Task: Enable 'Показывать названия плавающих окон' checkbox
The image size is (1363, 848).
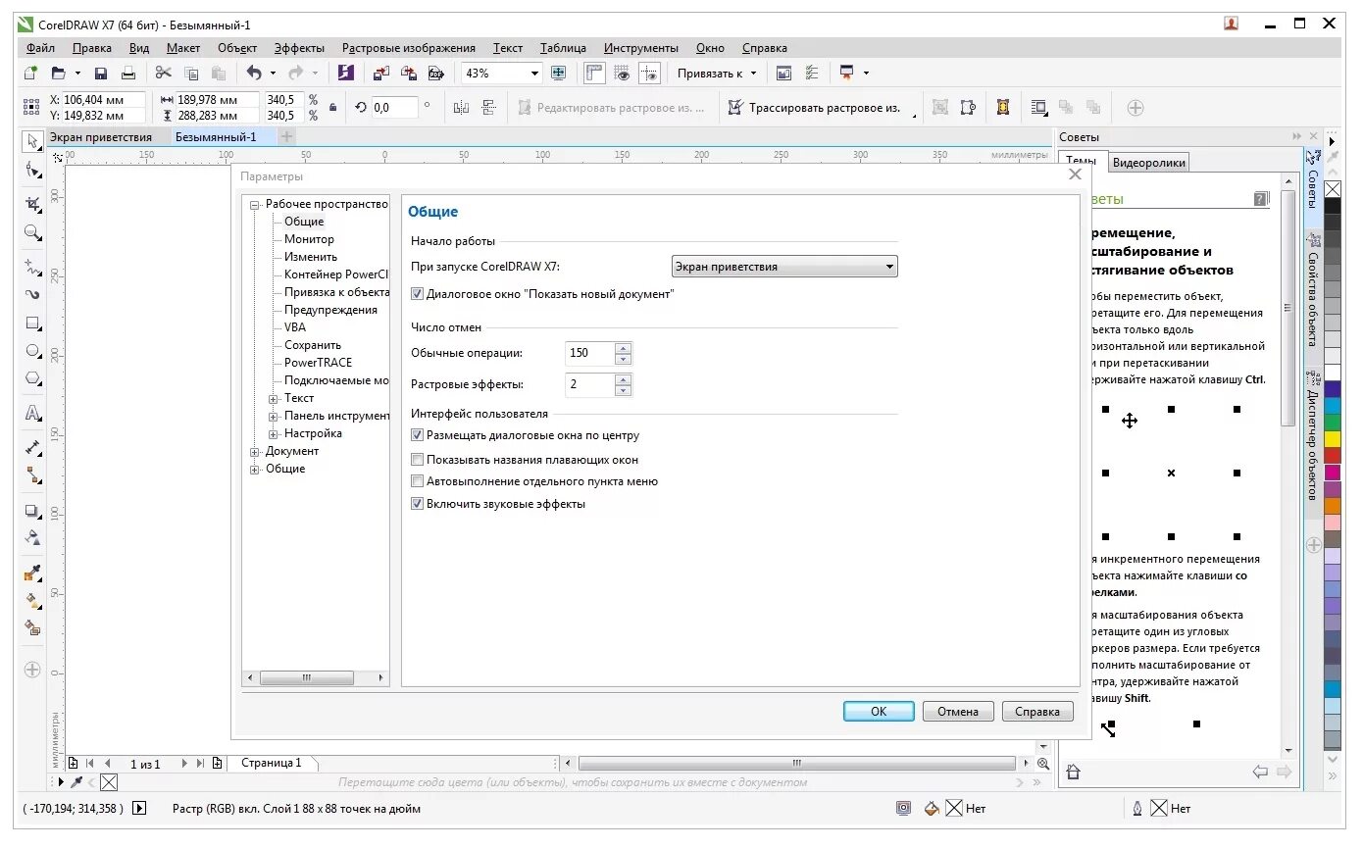Action: pos(418,459)
